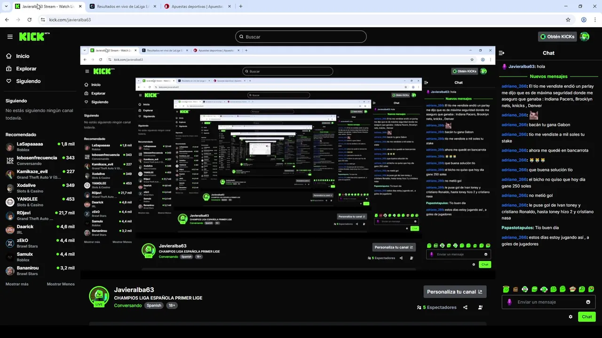Click the Spanish language tag
Viewport: 602px width, 338px height.
coord(154,305)
